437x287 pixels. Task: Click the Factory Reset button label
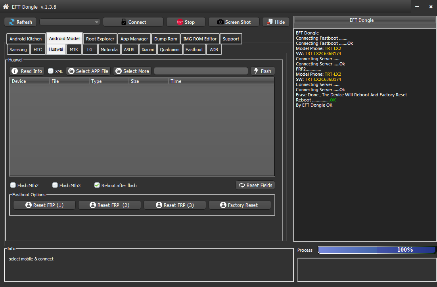243,205
